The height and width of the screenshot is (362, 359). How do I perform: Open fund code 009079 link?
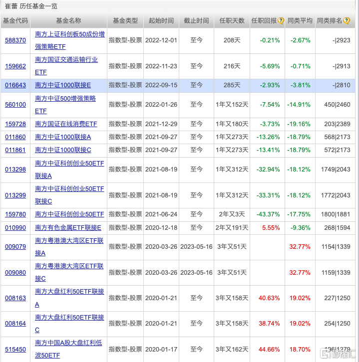click(15, 247)
